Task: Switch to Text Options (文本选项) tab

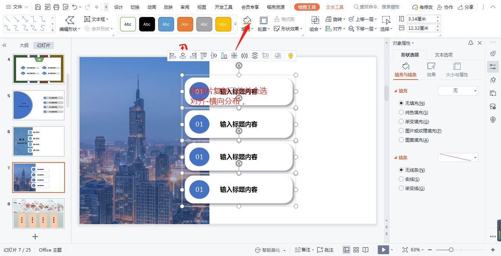Action: [444, 55]
